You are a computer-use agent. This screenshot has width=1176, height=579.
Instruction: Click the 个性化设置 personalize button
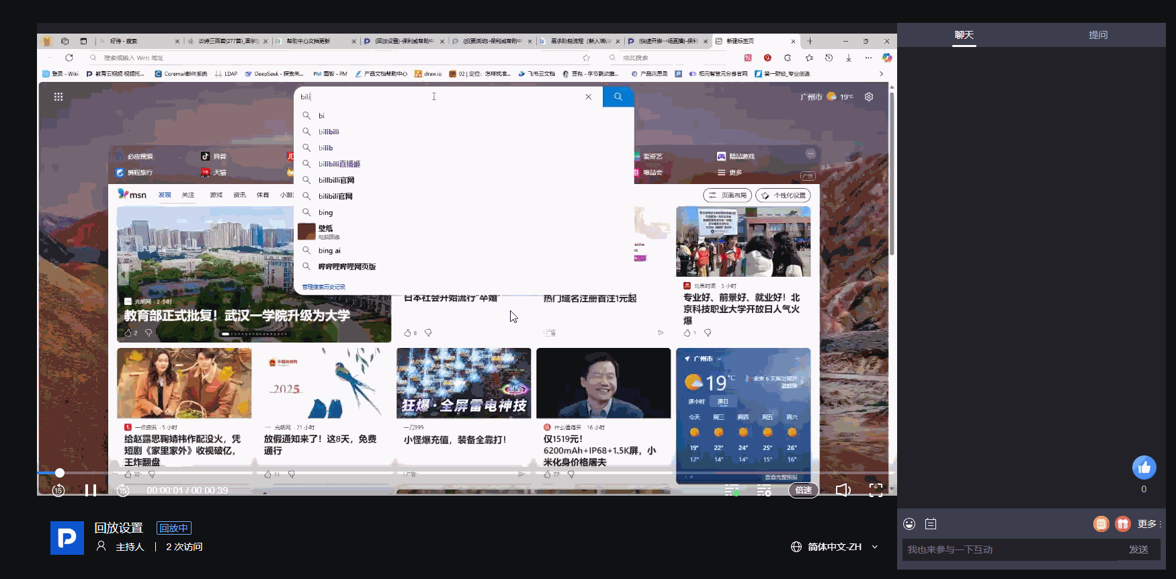point(783,195)
